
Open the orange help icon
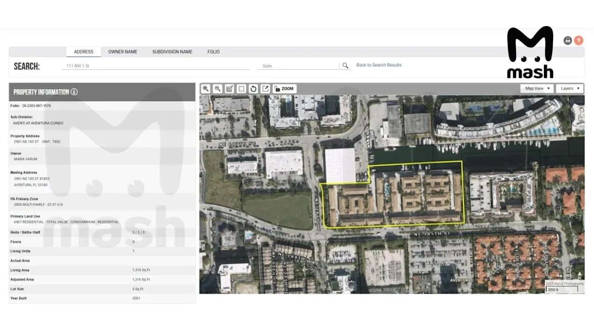579,40
